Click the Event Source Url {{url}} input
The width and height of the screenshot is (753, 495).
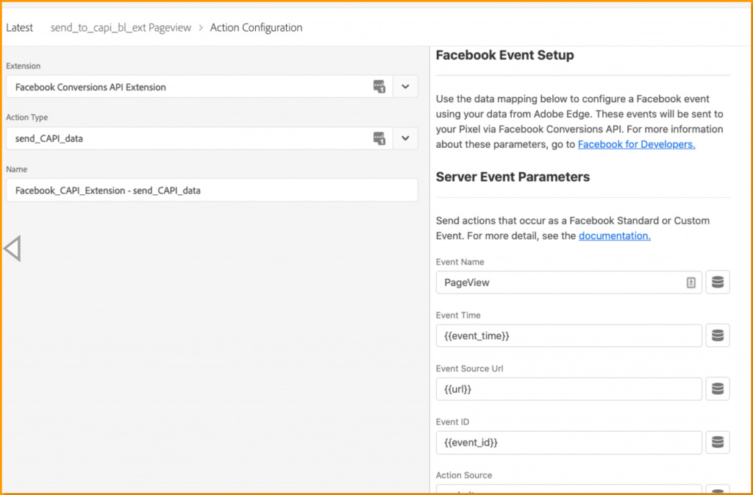click(x=568, y=389)
